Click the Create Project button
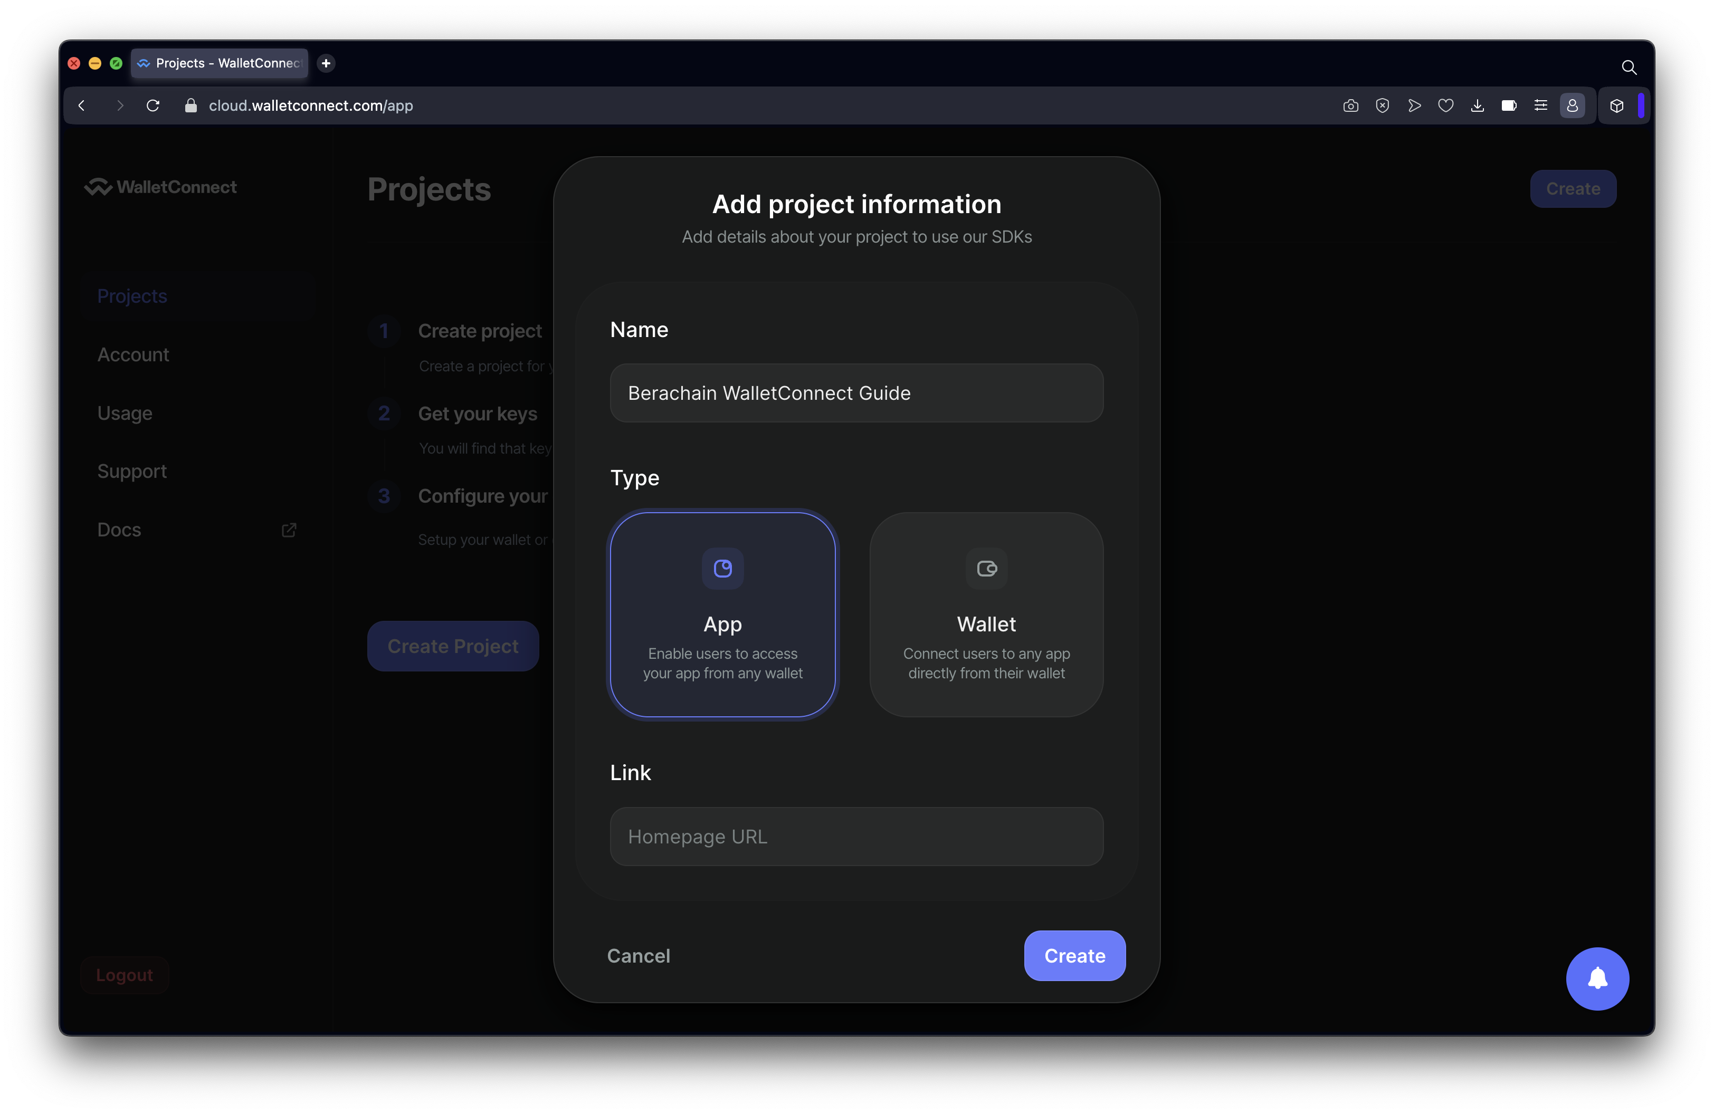1714x1114 pixels. click(x=453, y=646)
